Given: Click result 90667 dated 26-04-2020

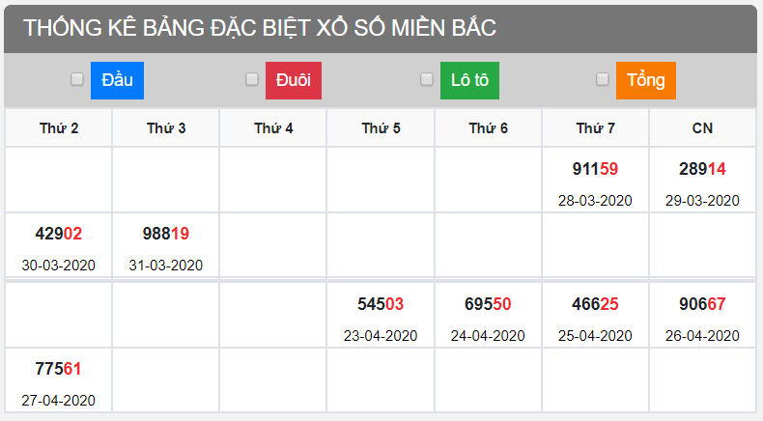Looking at the screenshot, I should 702,304.
